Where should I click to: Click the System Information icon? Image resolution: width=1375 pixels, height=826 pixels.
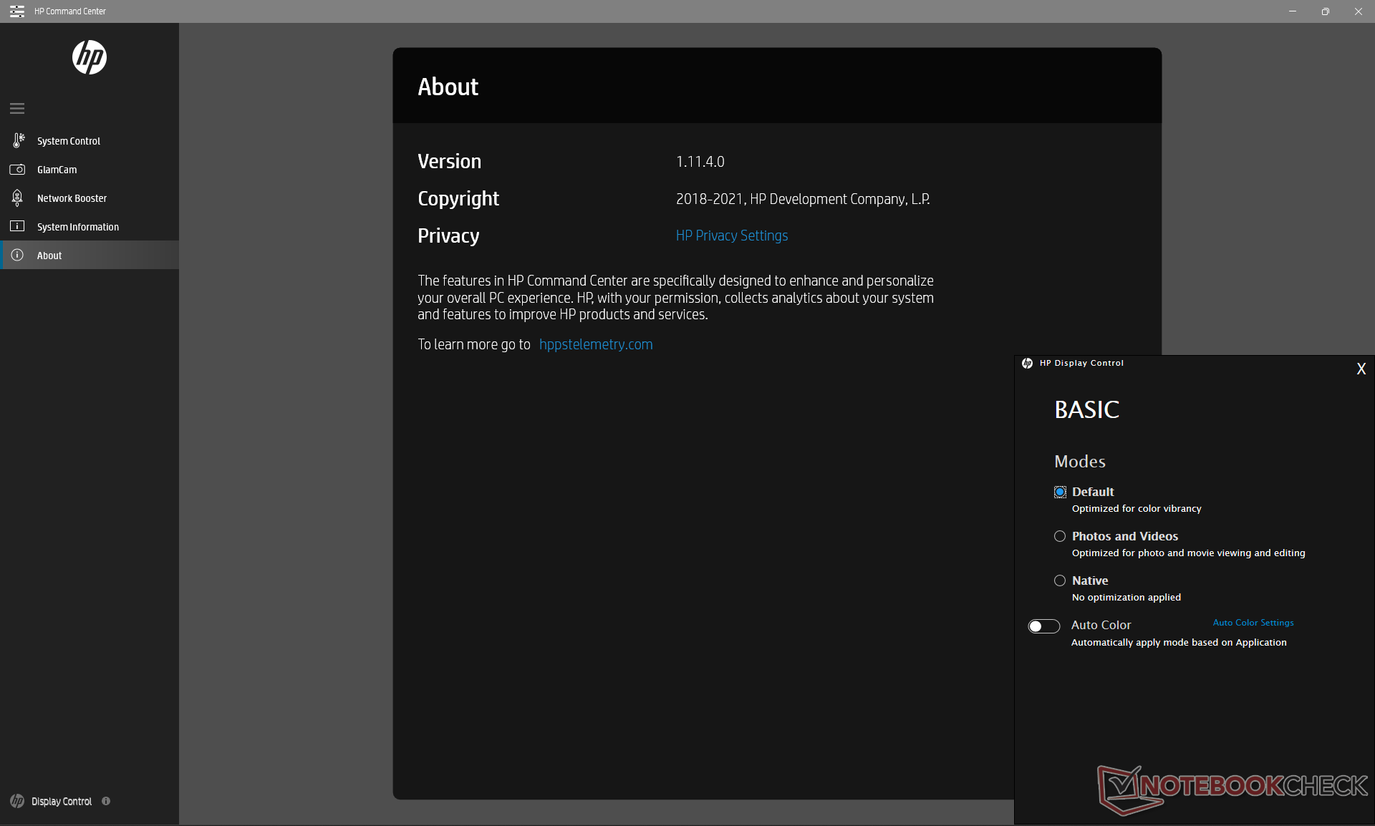coord(17,226)
